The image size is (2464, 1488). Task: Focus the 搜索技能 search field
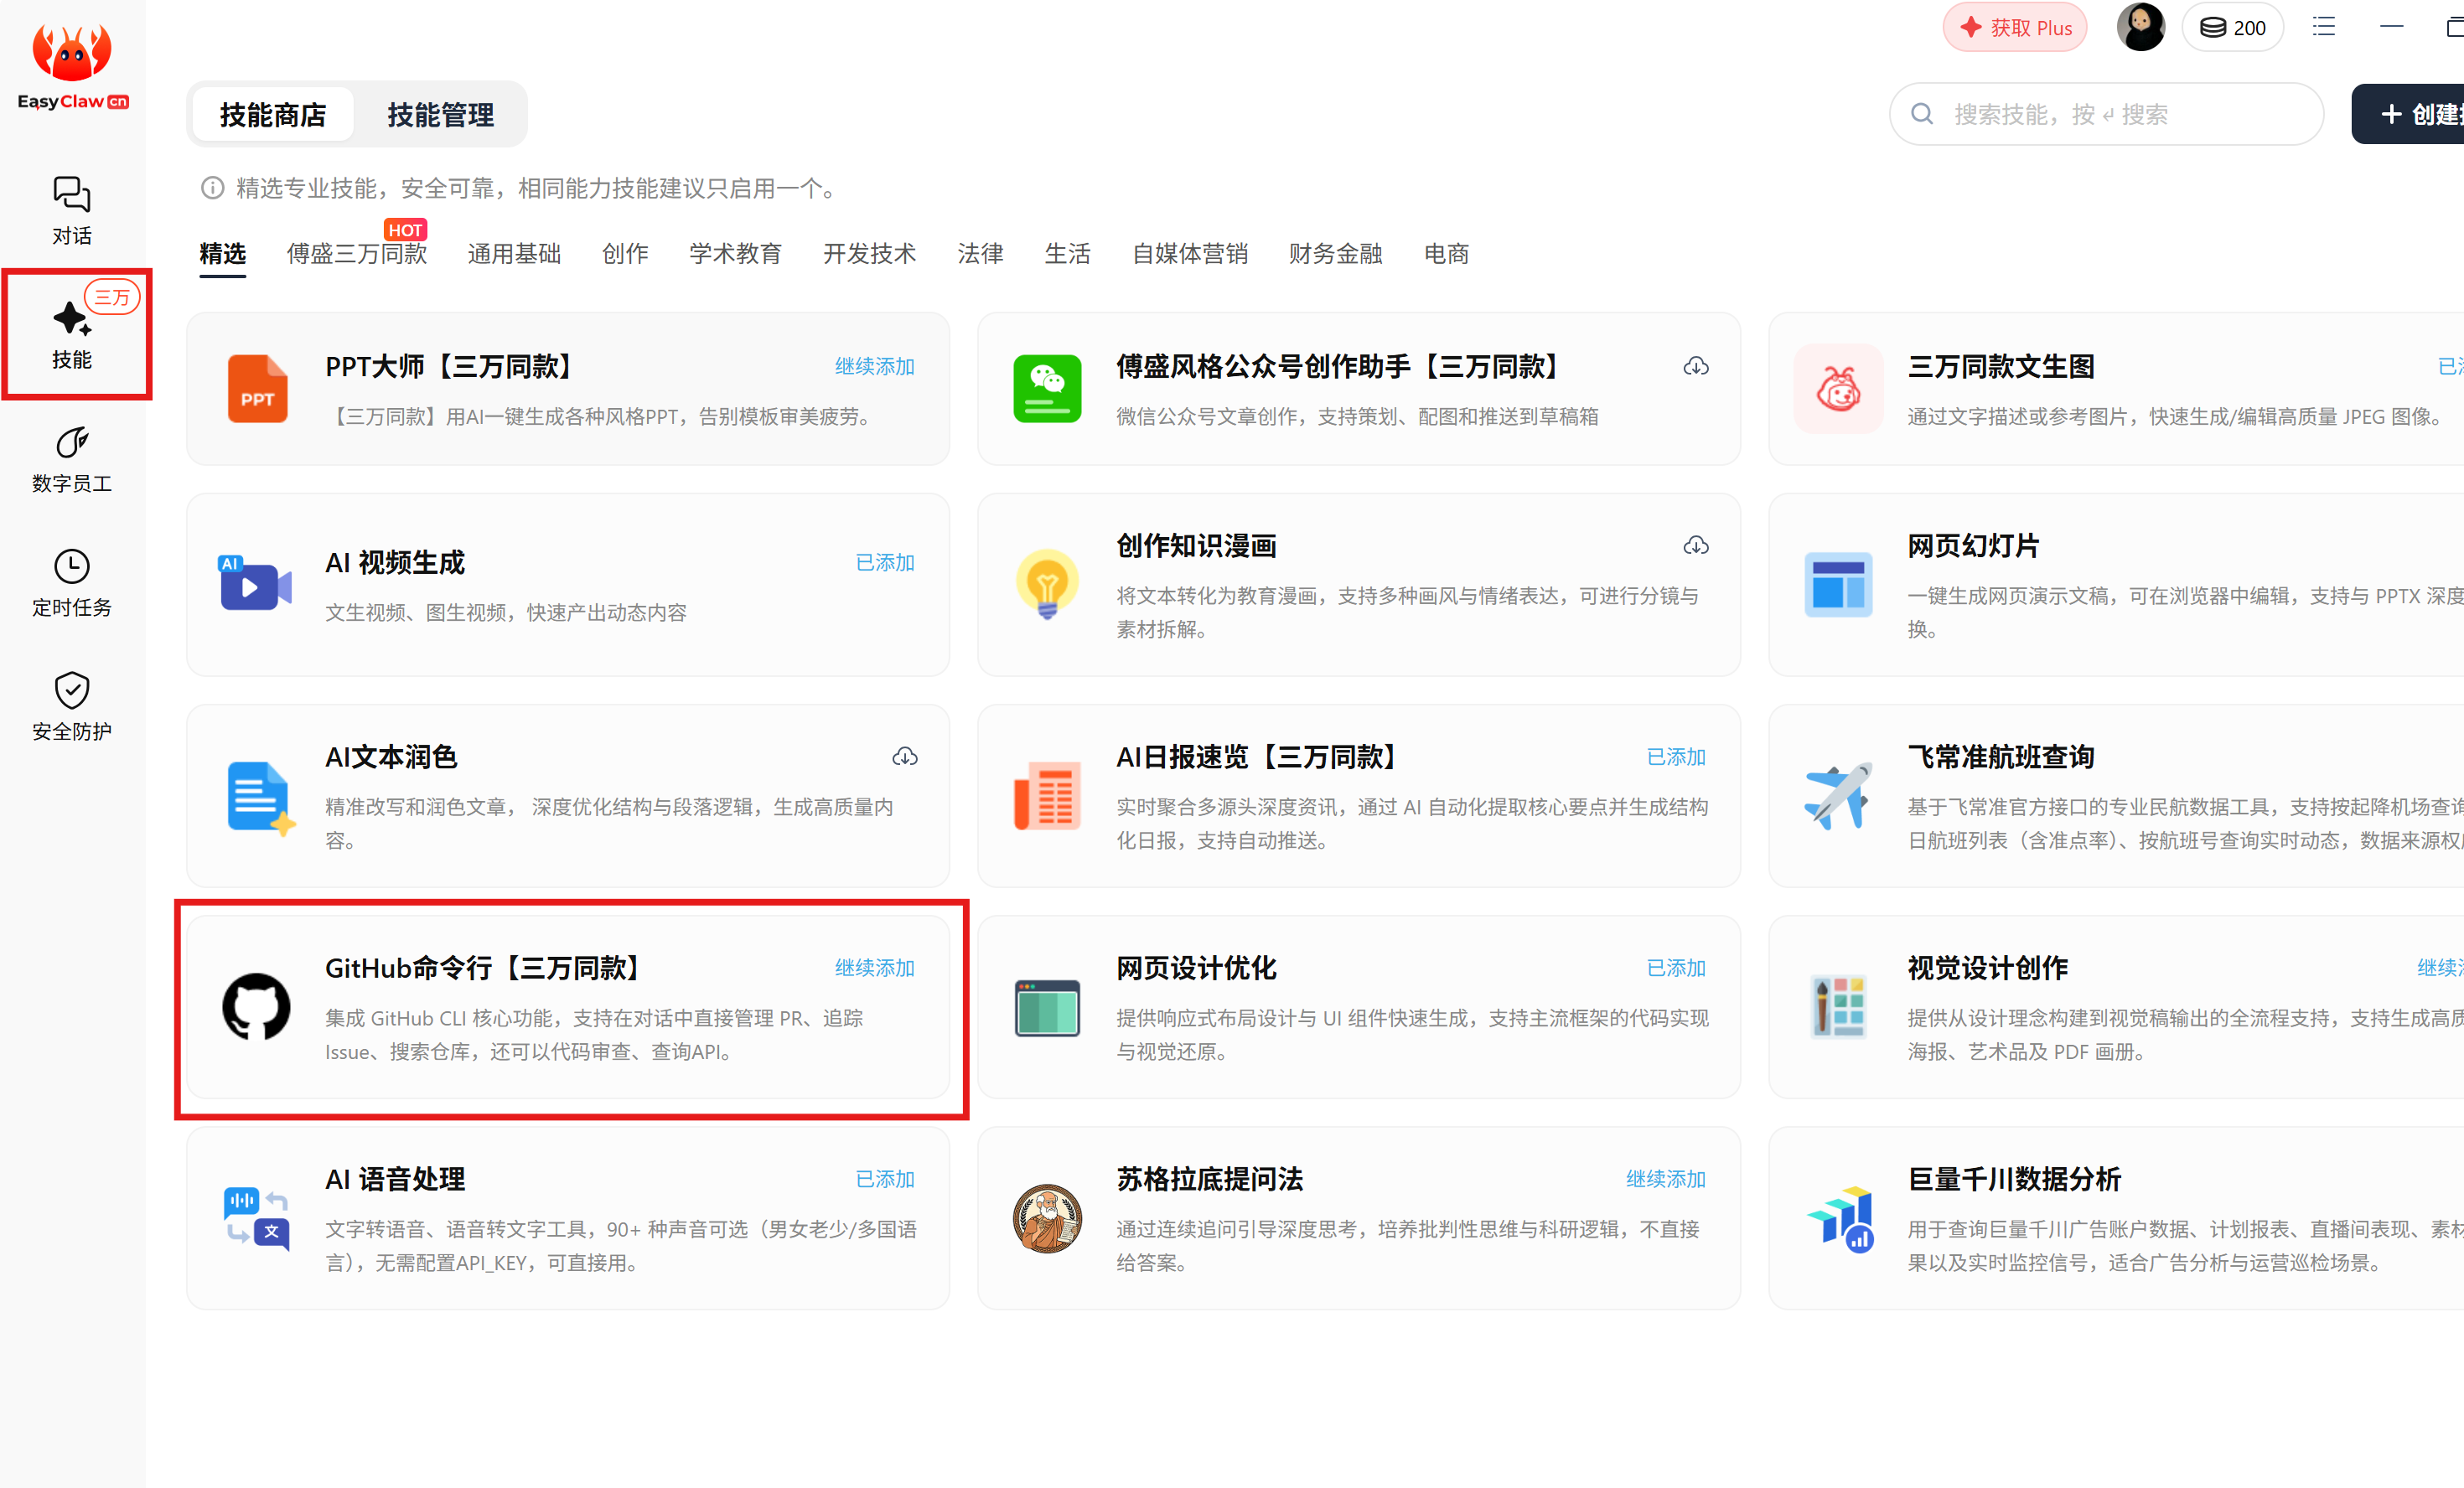click(2106, 114)
